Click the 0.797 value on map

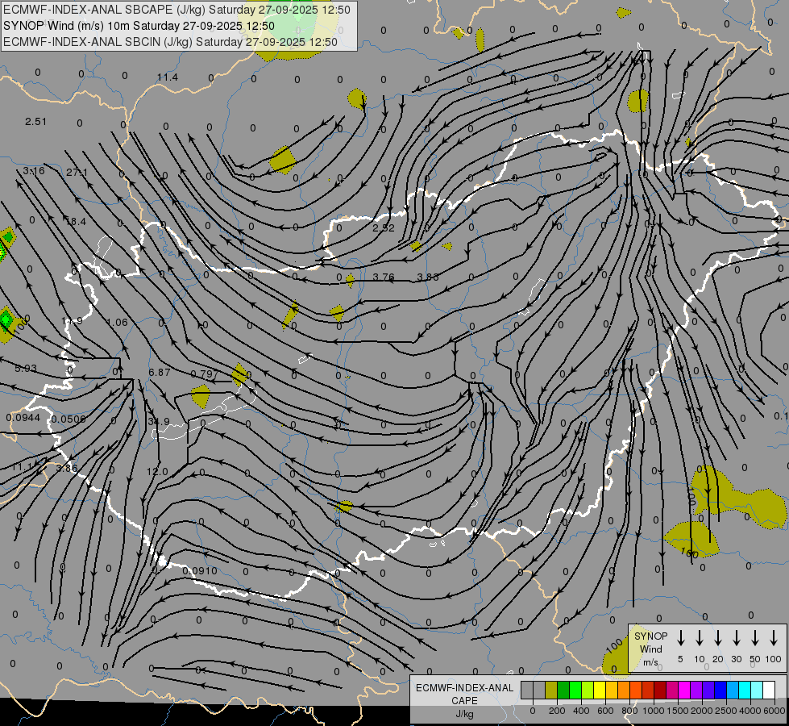pos(205,373)
